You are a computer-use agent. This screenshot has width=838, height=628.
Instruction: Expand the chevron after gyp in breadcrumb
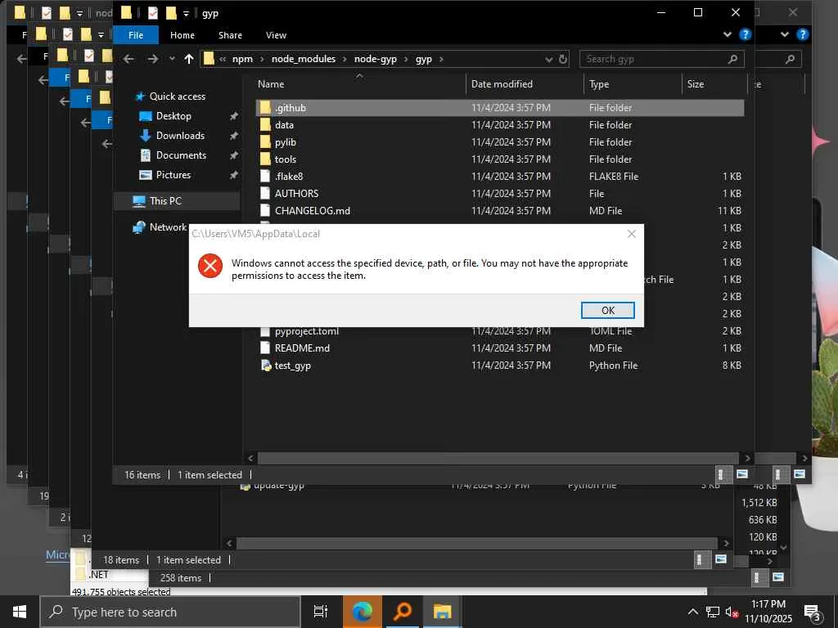(441, 59)
